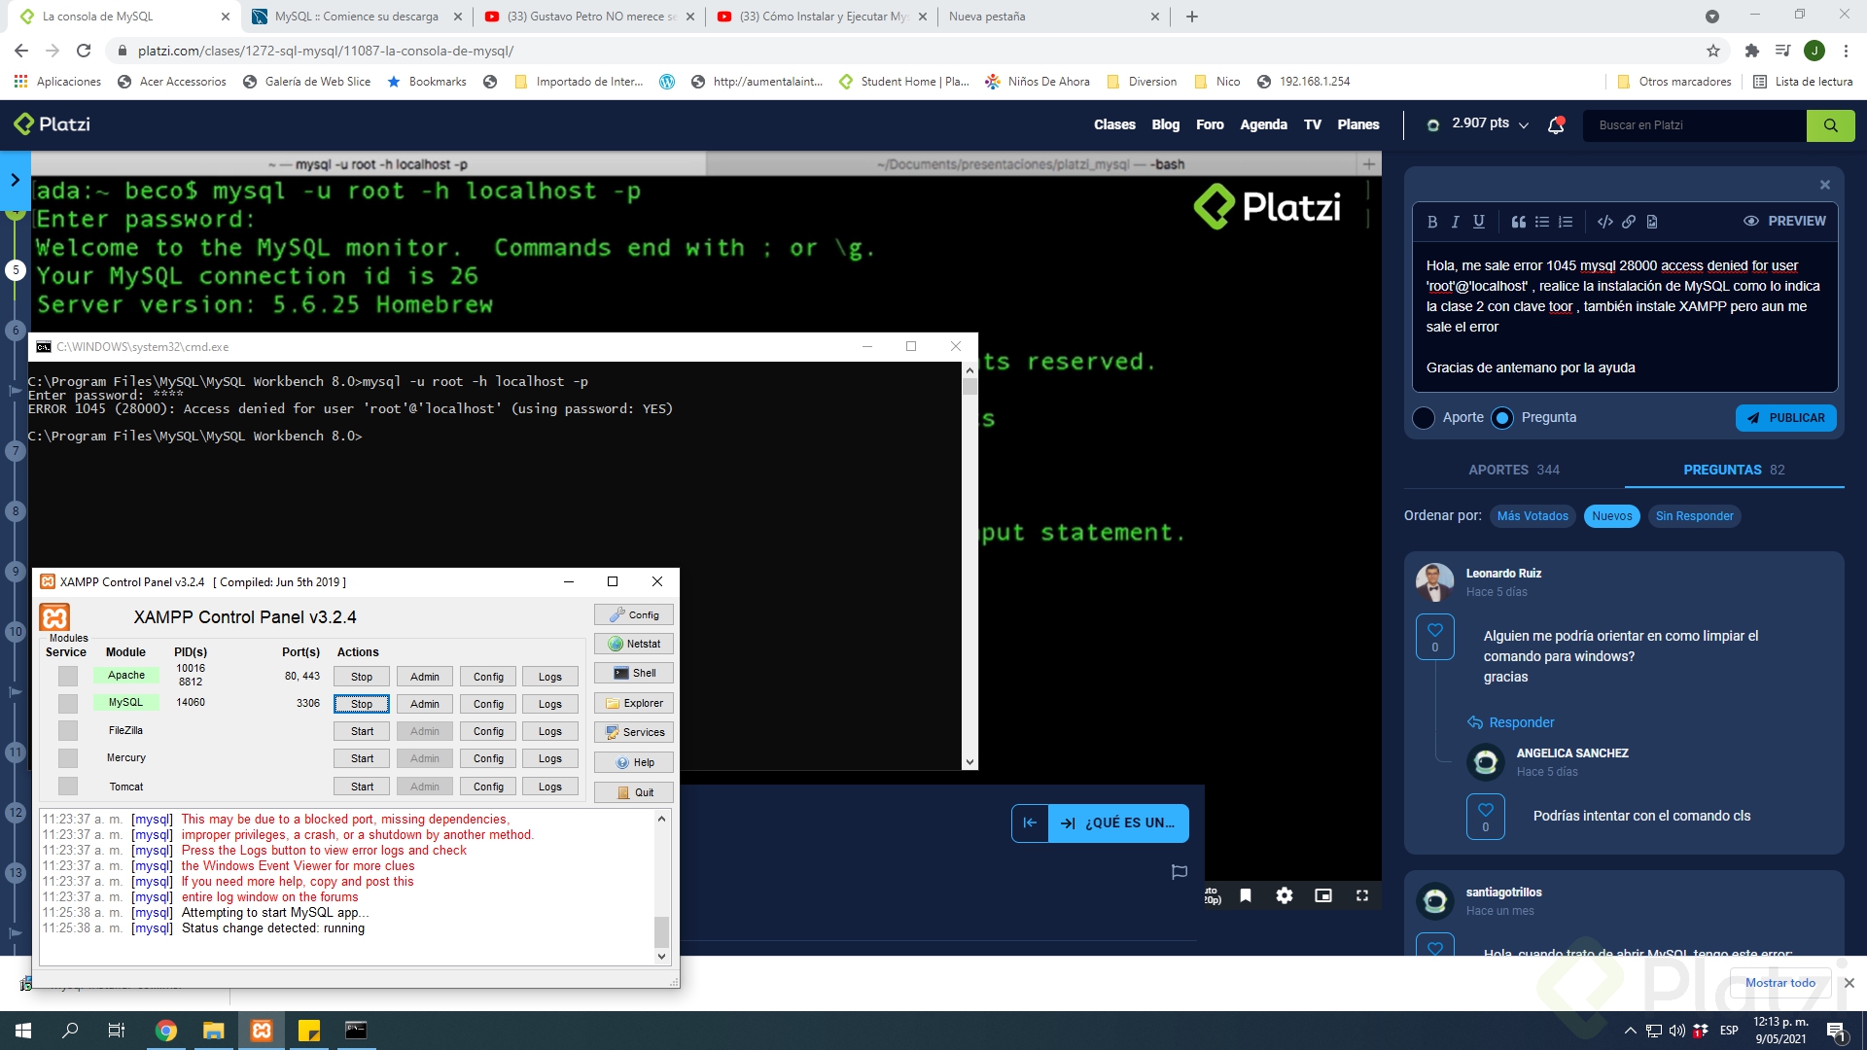The image size is (1867, 1050).
Task: Select the Aporte radio option
Action: [1424, 418]
